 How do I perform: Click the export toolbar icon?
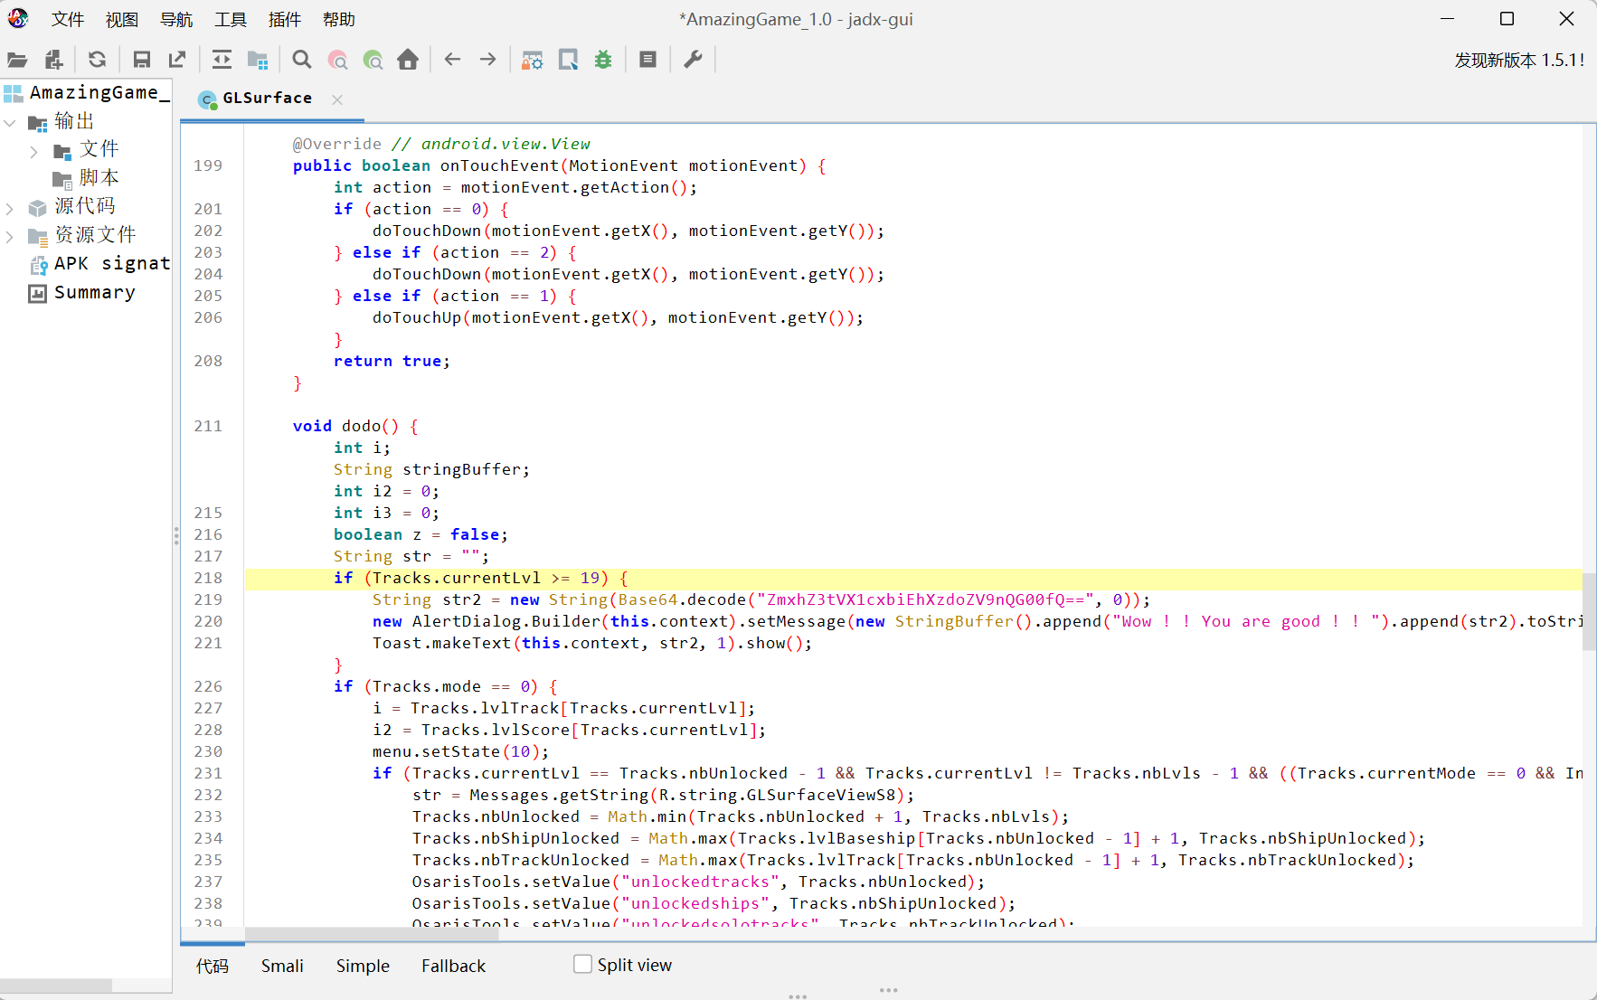(177, 60)
